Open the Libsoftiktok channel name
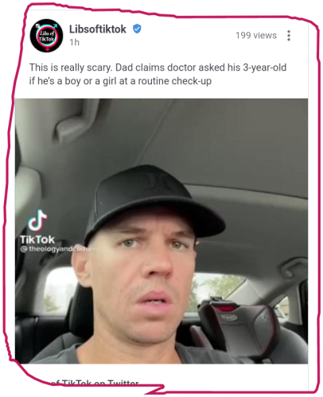This screenshot has height=397, width=323. [x=98, y=29]
